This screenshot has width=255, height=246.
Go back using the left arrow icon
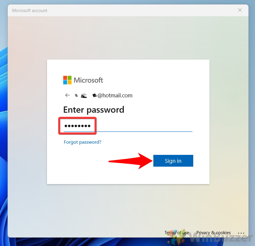tap(67, 95)
